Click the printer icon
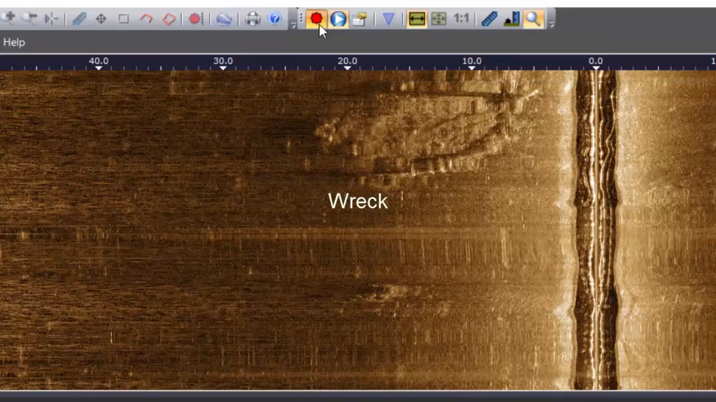This screenshot has width=716, height=402. coord(252,19)
